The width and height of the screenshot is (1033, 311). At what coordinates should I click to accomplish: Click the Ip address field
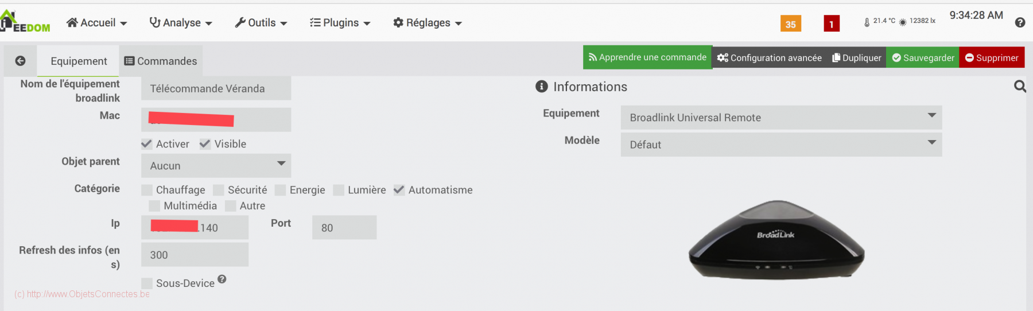point(195,227)
